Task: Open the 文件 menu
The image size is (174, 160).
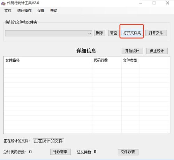Action: [8, 11]
